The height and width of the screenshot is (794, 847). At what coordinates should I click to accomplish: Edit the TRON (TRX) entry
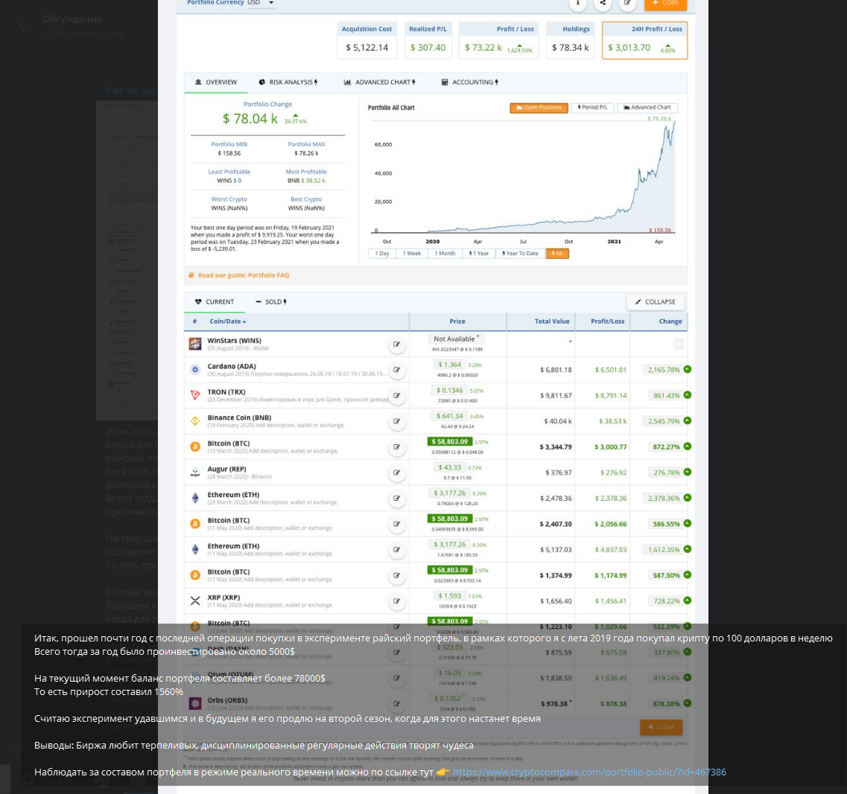tap(396, 396)
